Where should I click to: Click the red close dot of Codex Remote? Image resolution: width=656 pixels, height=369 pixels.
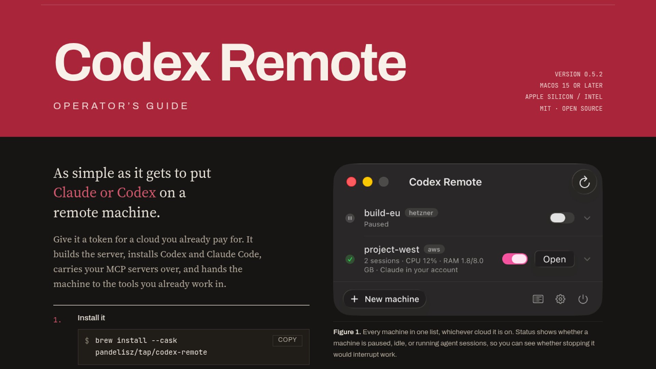351,182
